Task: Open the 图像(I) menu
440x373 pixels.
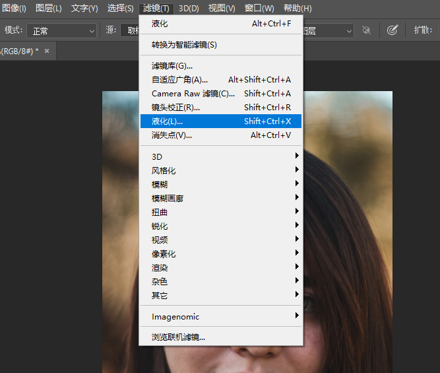Action: (x=14, y=9)
